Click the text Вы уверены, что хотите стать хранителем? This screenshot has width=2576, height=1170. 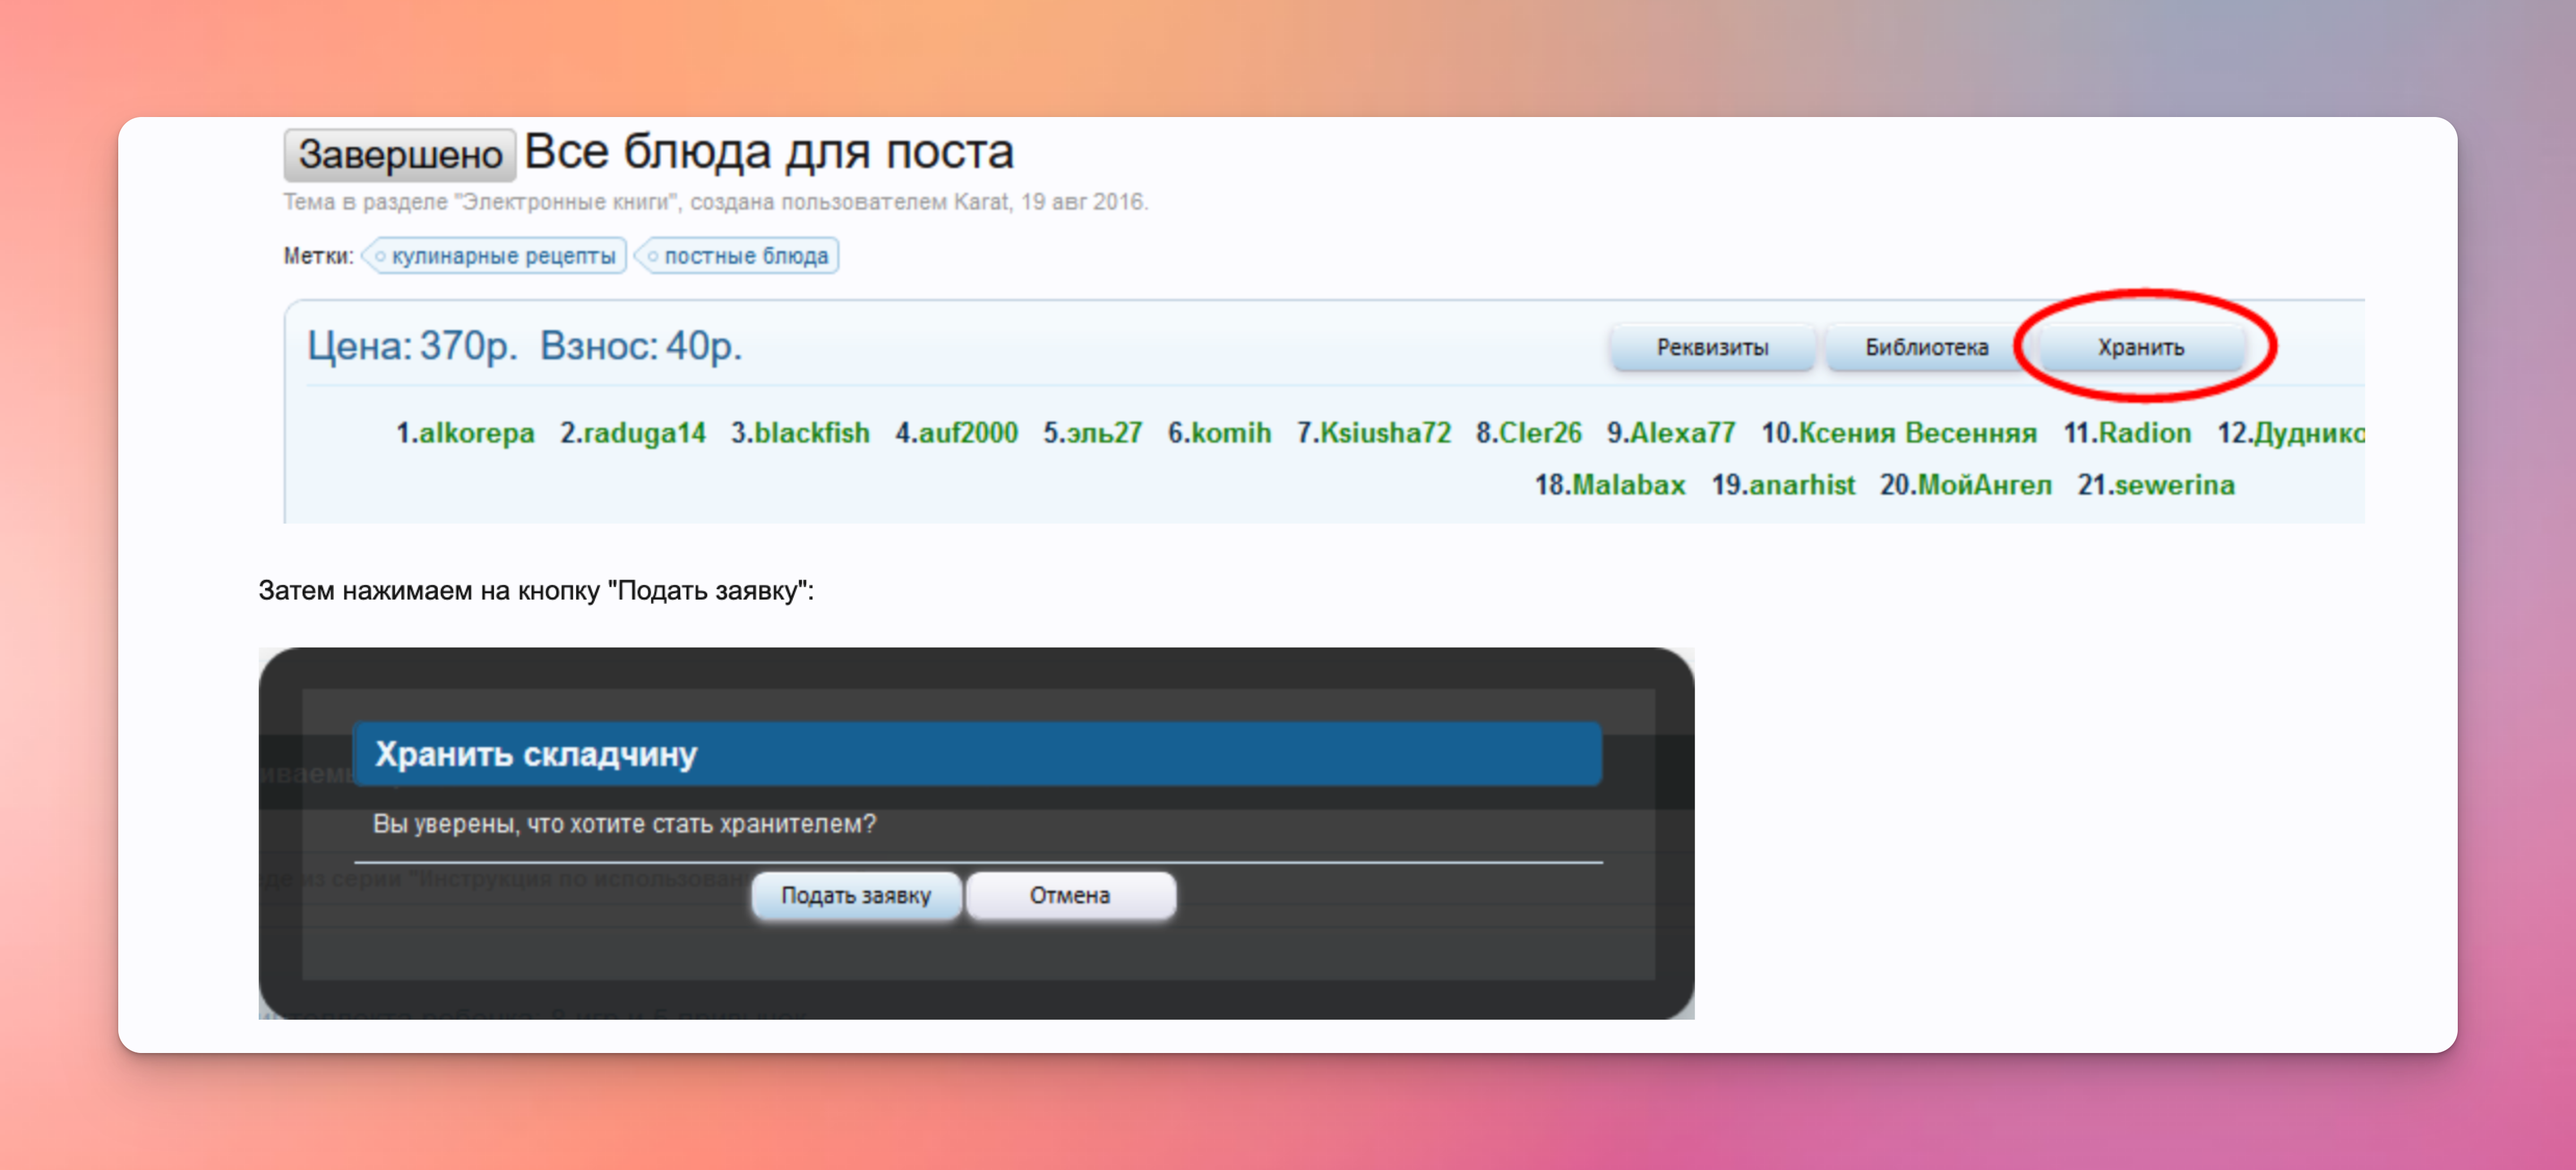pyautogui.click(x=624, y=823)
